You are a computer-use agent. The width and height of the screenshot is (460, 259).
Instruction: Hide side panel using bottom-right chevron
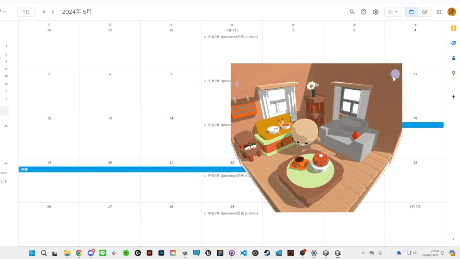[453, 239]
